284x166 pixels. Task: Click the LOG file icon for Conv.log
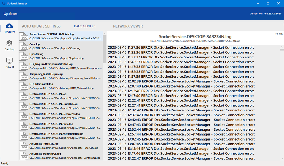24,46
